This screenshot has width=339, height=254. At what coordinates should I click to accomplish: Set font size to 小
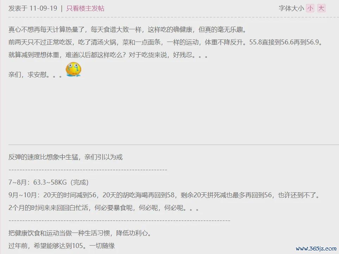coord(310,8)
